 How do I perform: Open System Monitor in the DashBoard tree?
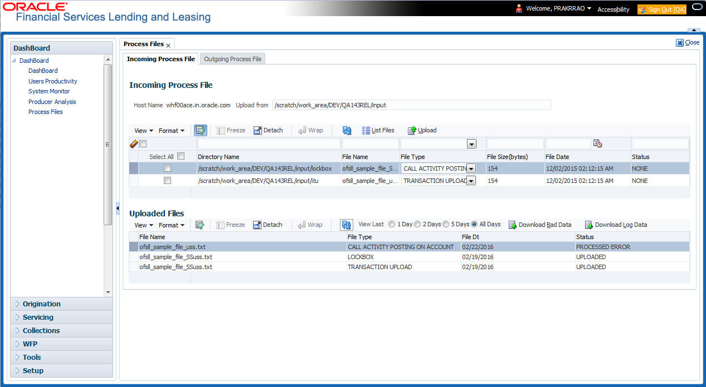[49, 91]
